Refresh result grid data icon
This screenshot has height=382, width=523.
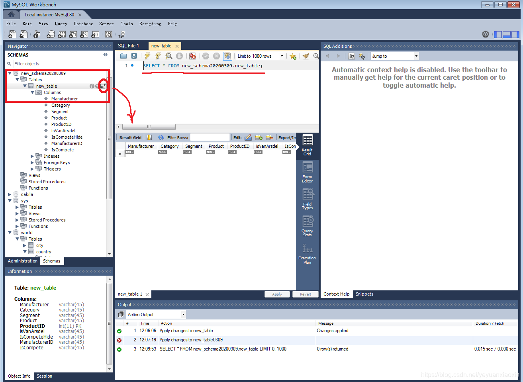pyautogui.click(x=161, y=137)
